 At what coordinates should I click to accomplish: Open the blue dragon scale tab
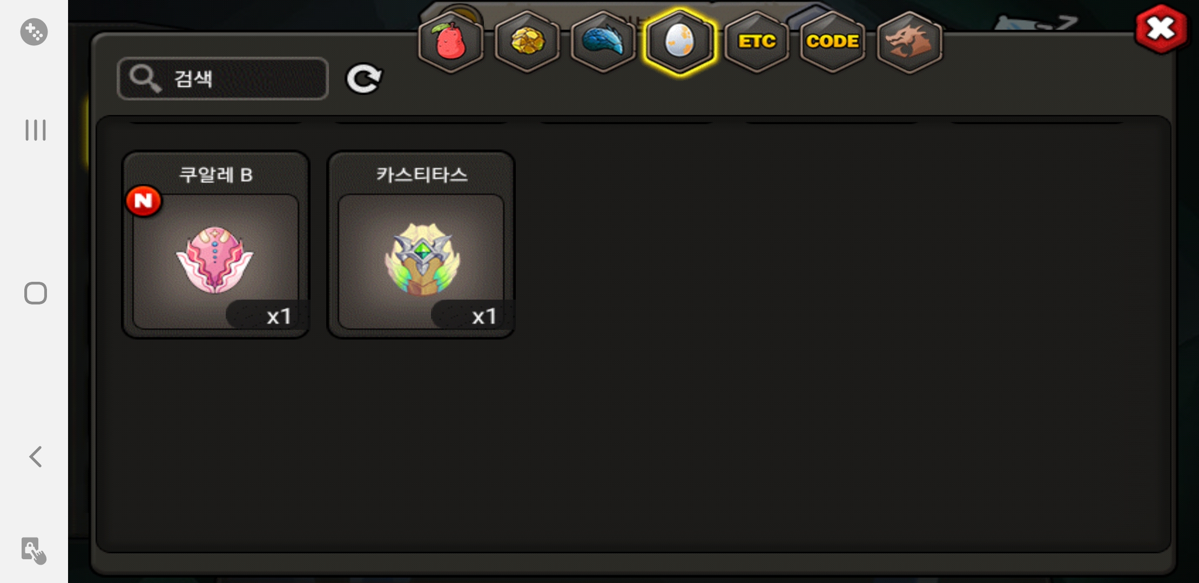click(603, 42)
